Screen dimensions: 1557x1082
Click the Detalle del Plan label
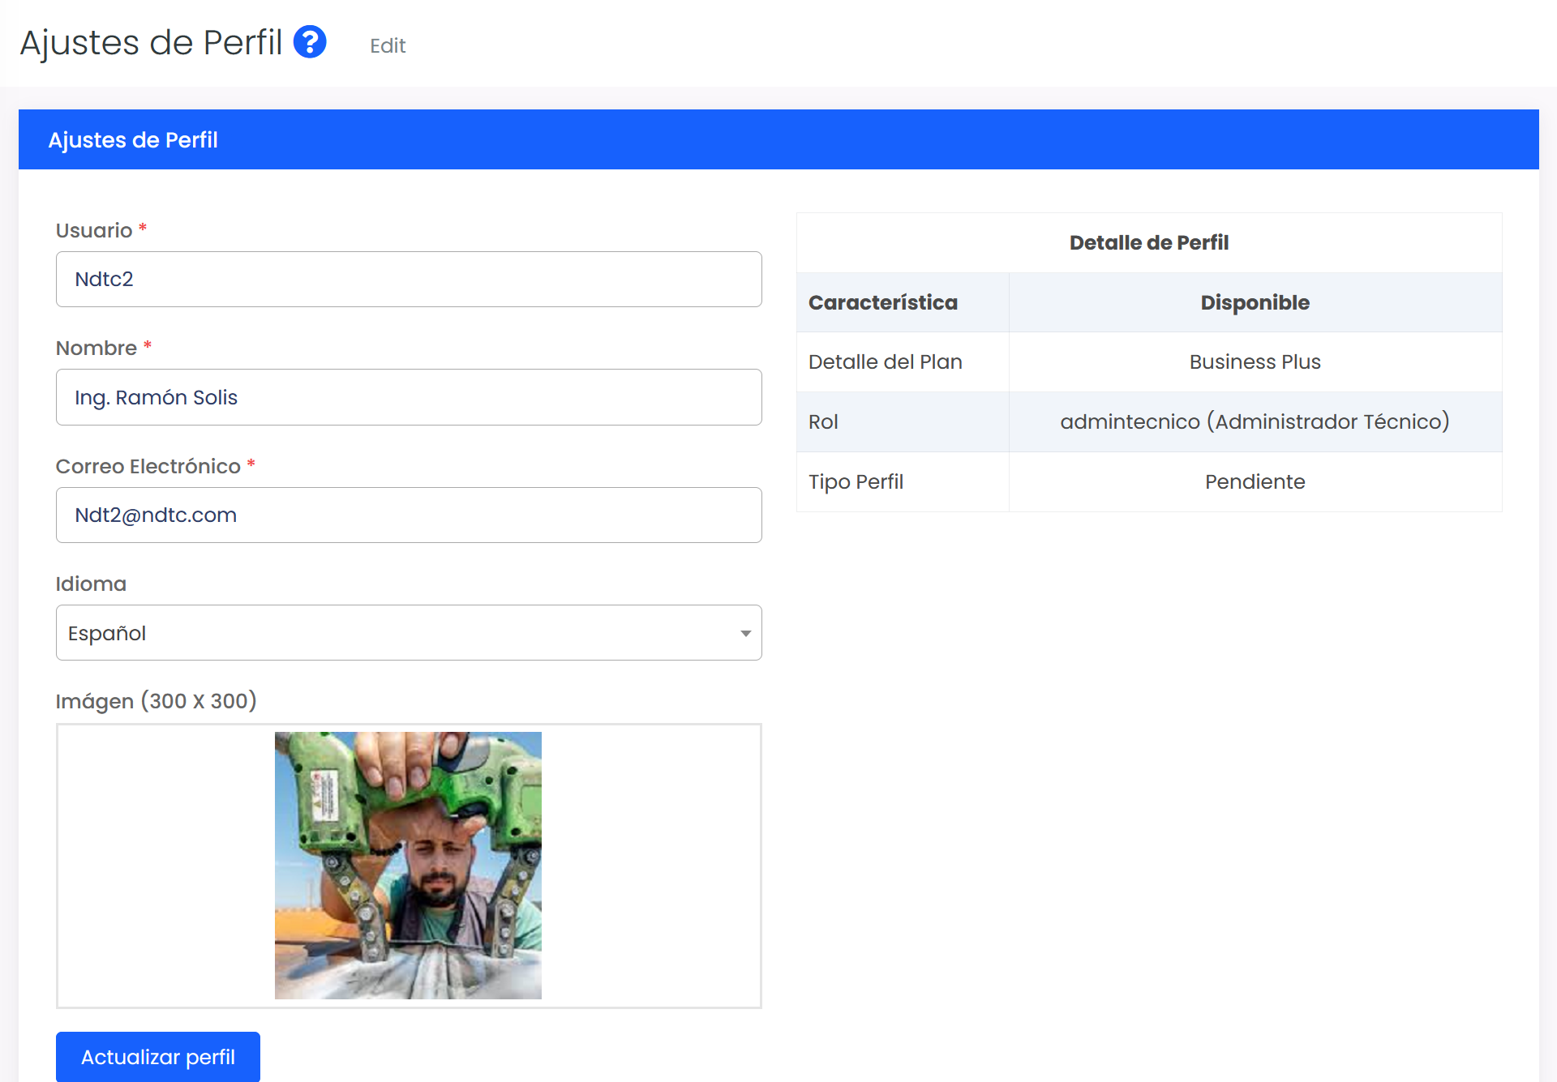(x=885, y=362)
